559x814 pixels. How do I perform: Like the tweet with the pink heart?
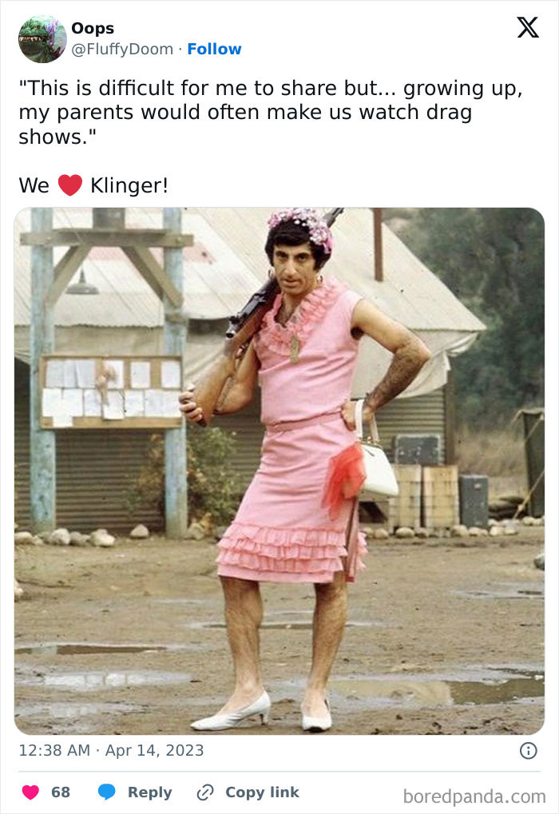click(30, 792)
